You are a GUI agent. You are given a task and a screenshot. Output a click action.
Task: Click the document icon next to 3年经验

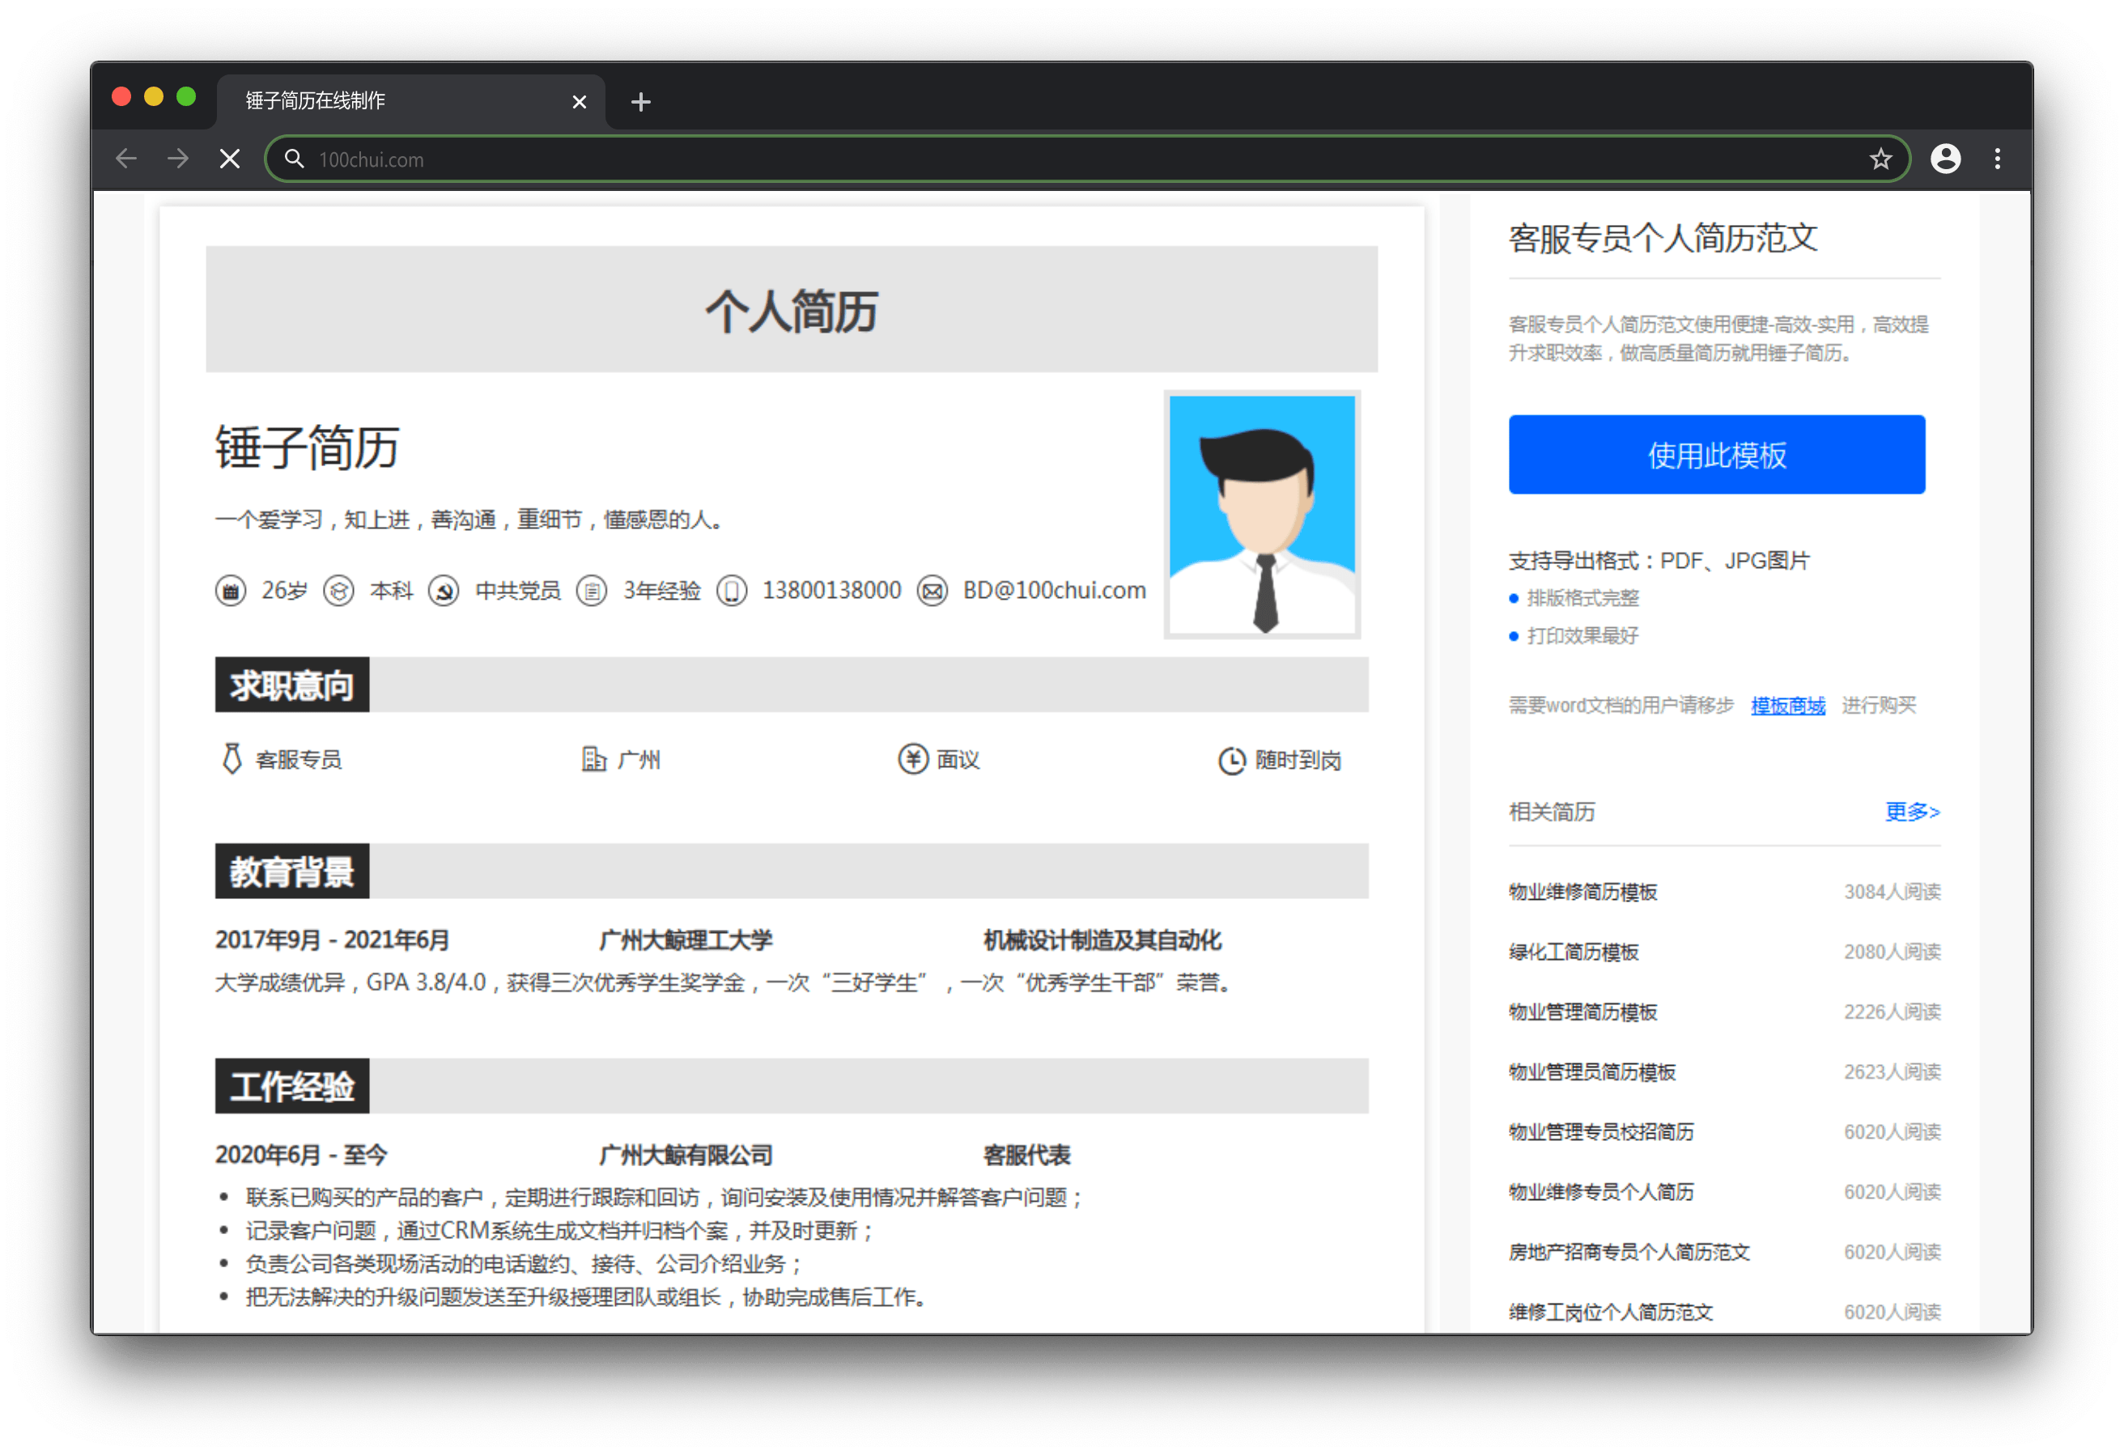pyautogui.click(x=592, y=592)
